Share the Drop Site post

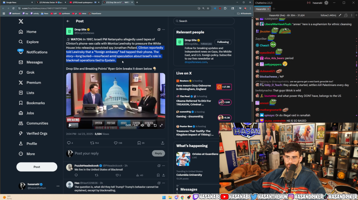coord(163,143)
